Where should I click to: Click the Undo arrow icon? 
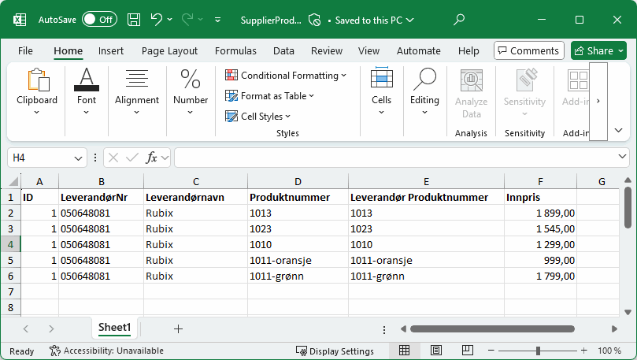157,20
